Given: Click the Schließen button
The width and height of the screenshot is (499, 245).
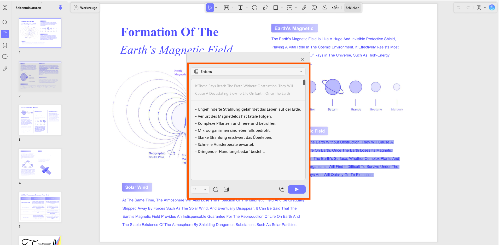Looking at the screenshot, I should click(352, 8).
